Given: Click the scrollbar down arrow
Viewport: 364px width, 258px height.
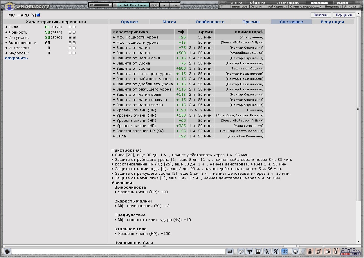Looking at the screenshot, I should click(358, 242).
